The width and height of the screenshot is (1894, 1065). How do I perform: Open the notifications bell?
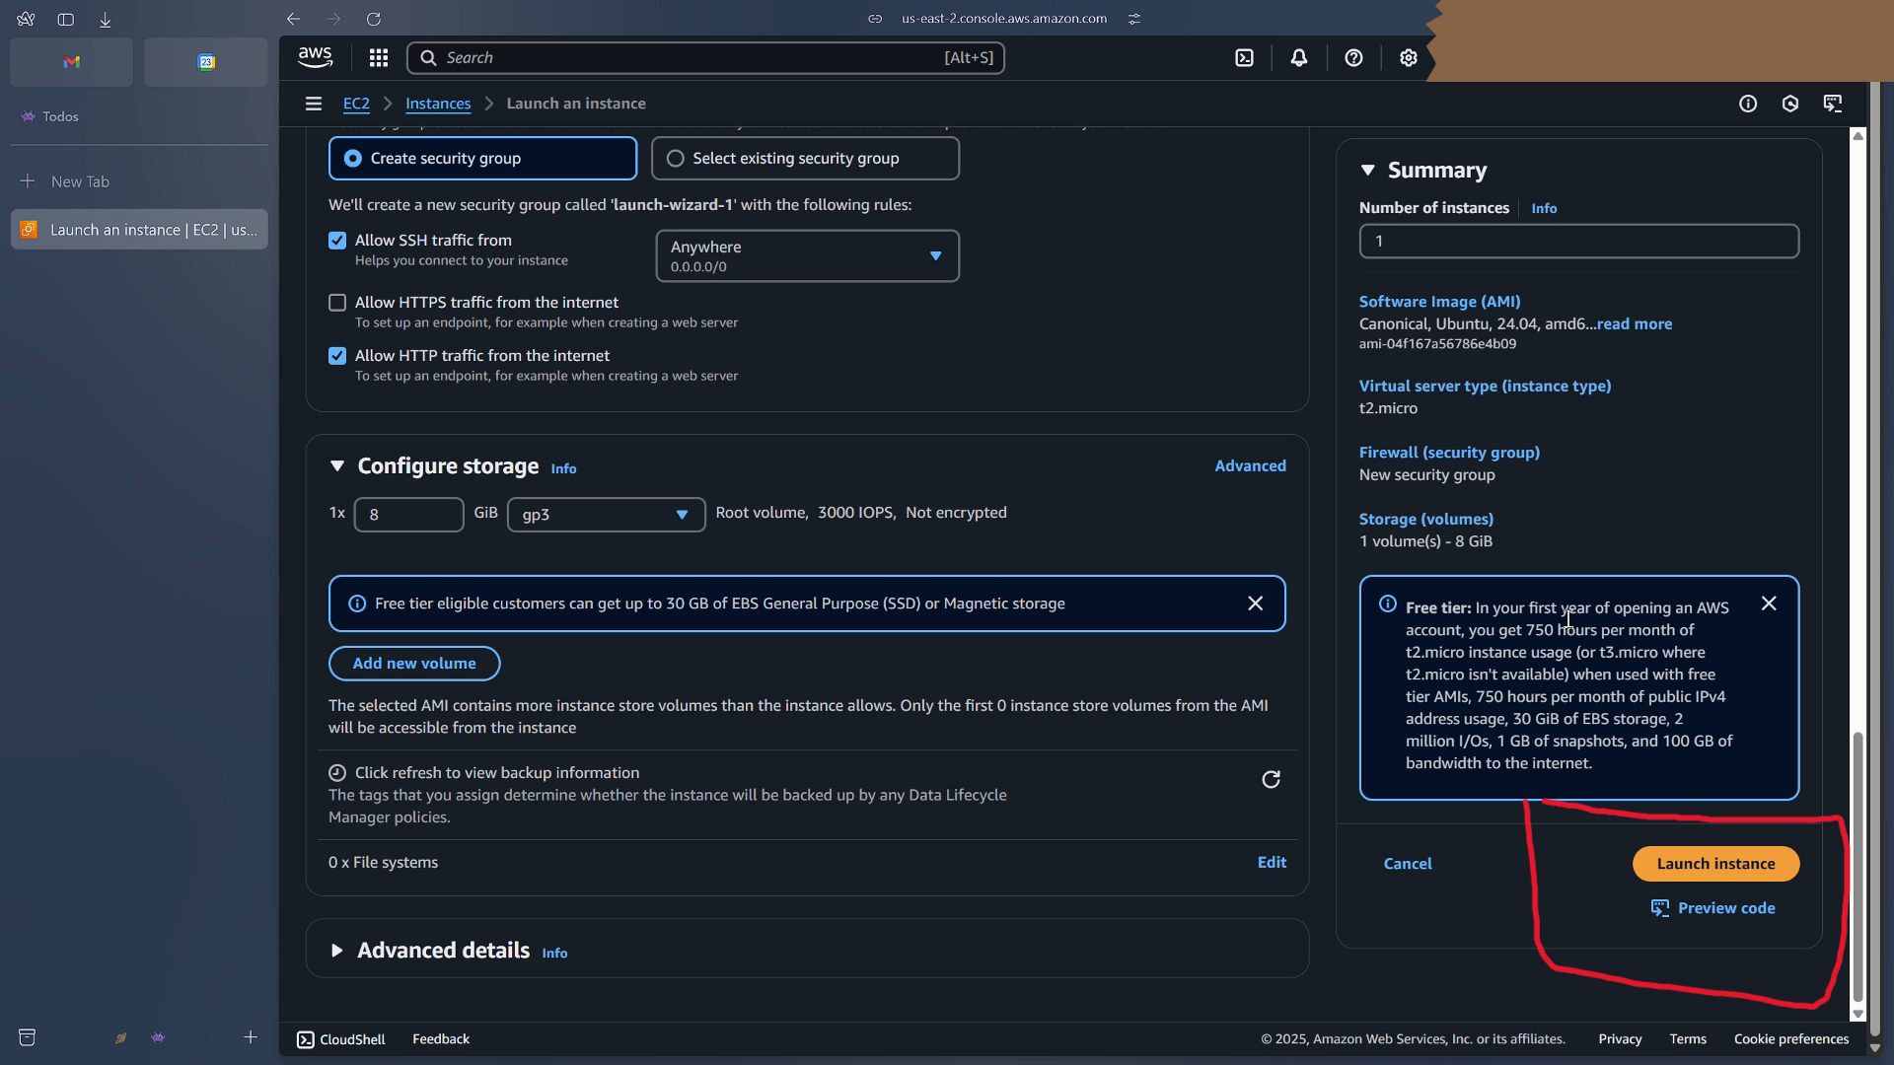coord(1299,58)
